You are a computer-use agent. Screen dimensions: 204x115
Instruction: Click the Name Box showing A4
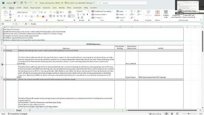[x=7, y=24]
